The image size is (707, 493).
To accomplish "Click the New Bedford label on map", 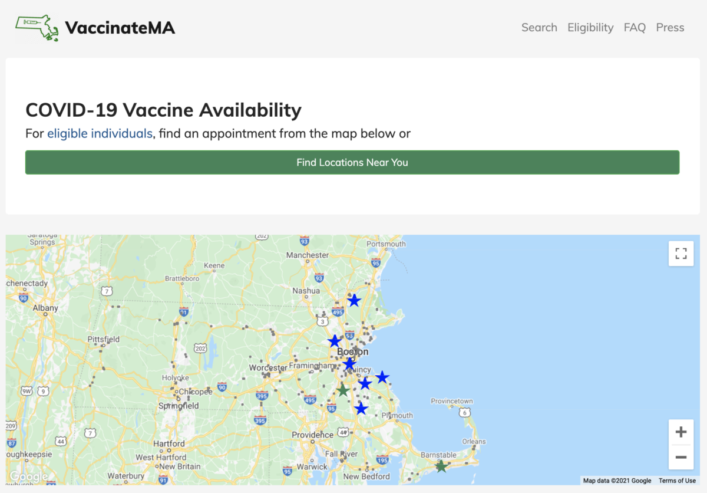I will tap(366, 476).
